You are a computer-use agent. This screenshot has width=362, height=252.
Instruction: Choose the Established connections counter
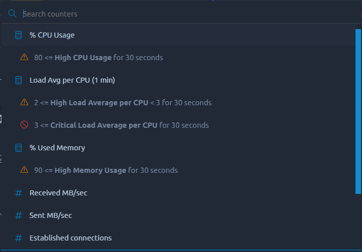(178, 237)
